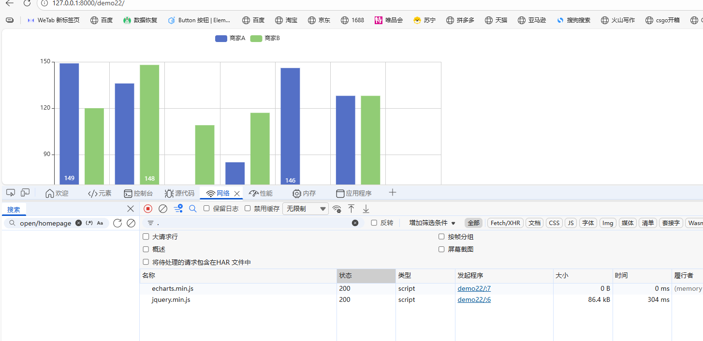Open the 元素 tab
The image size is (703, 341).
[100, 193]
